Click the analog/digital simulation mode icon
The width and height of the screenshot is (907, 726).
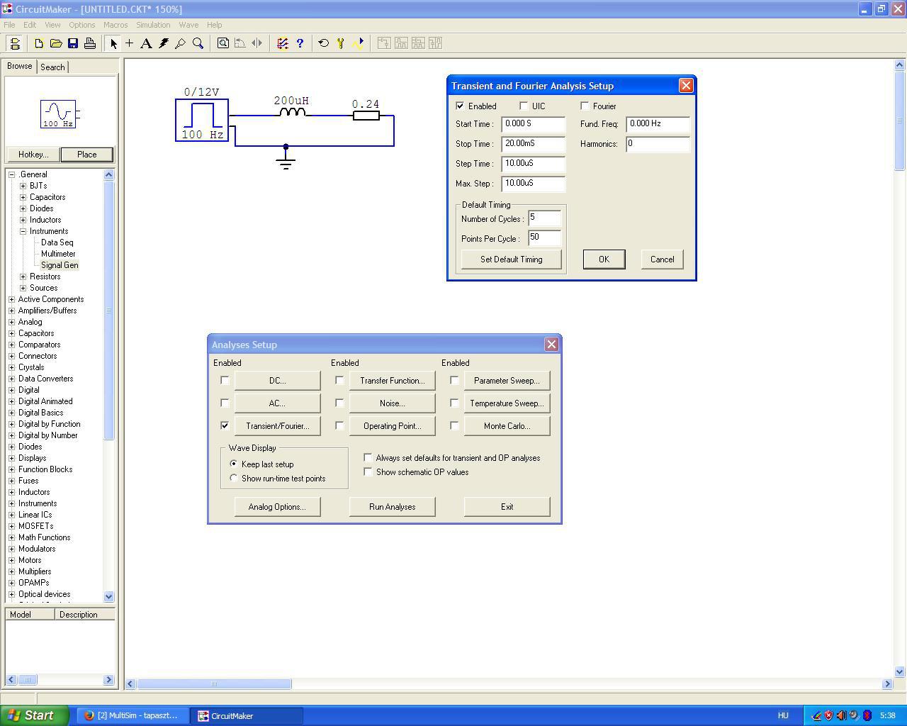(x=283, y=43)
